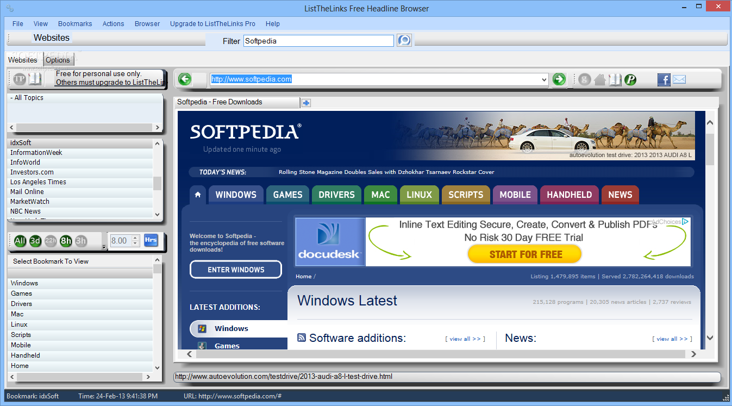Toggle the 22h time range button
The image size is (732, 406).
[x=51, y=241]
